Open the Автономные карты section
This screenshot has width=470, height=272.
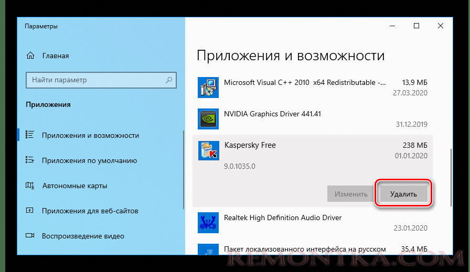[74, 186]
